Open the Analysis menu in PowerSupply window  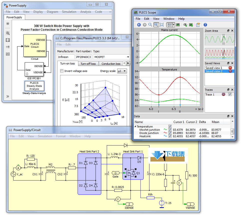tap(86, 12)
